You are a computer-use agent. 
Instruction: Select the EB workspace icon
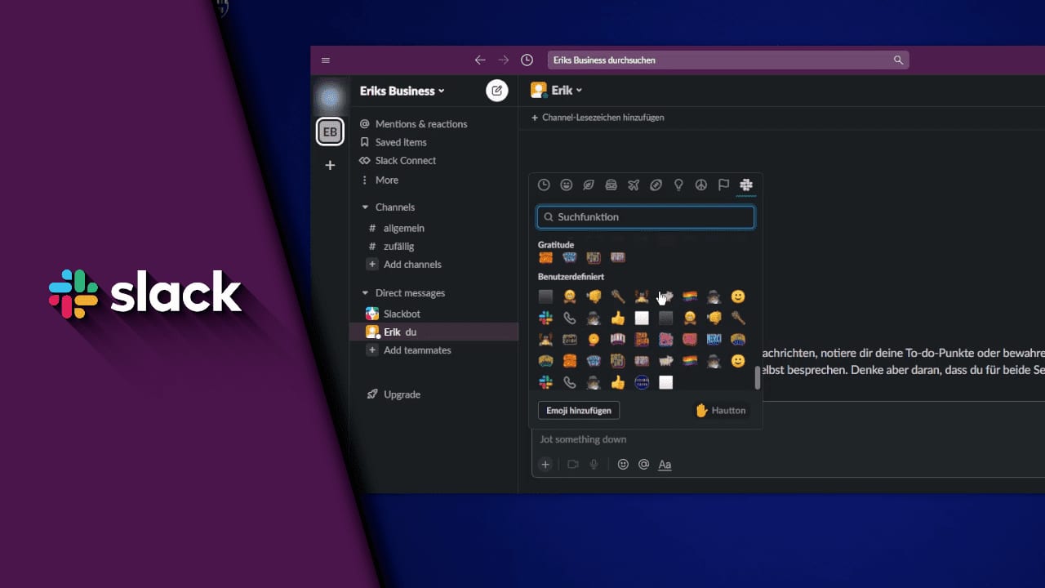pyautogui.click(x=330, y=132)
